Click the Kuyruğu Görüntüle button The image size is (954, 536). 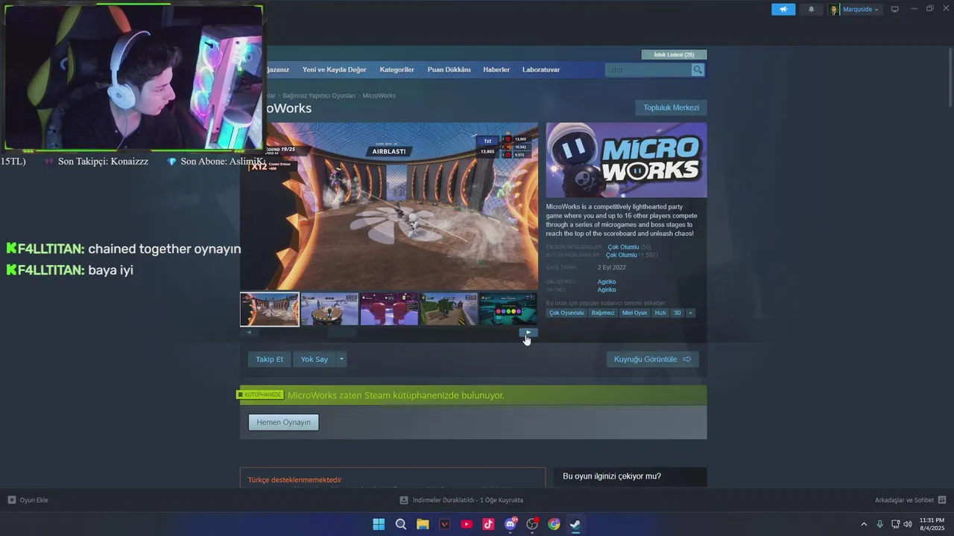pyautogui.click(x=652, y=360)
